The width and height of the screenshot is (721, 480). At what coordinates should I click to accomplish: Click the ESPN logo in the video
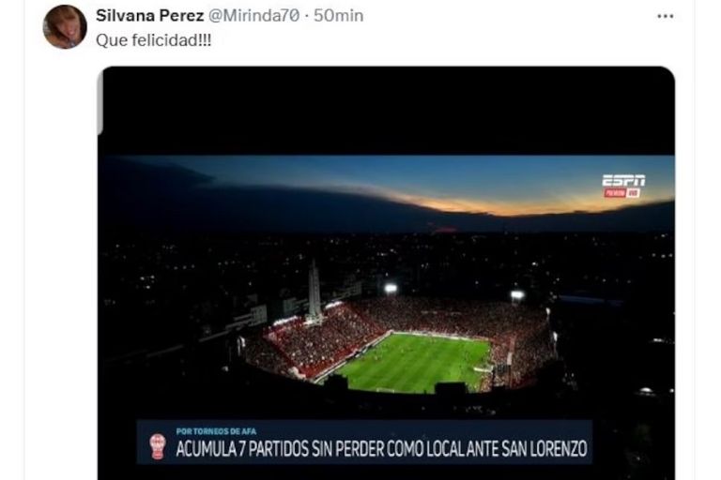tap(623, 181)
